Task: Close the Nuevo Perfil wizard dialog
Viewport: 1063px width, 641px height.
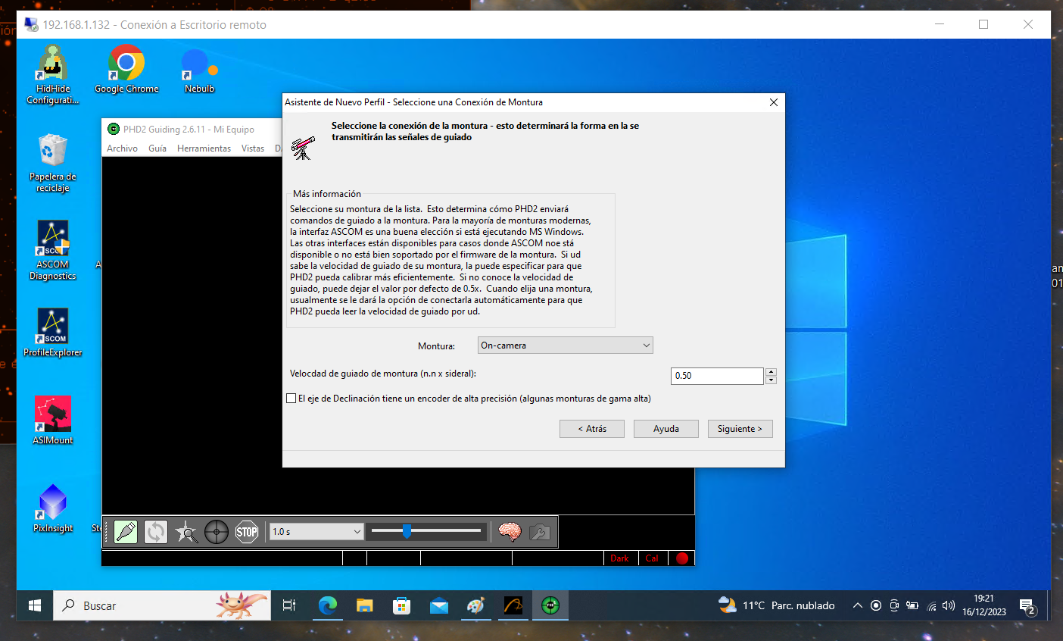Action: (773, 102)
